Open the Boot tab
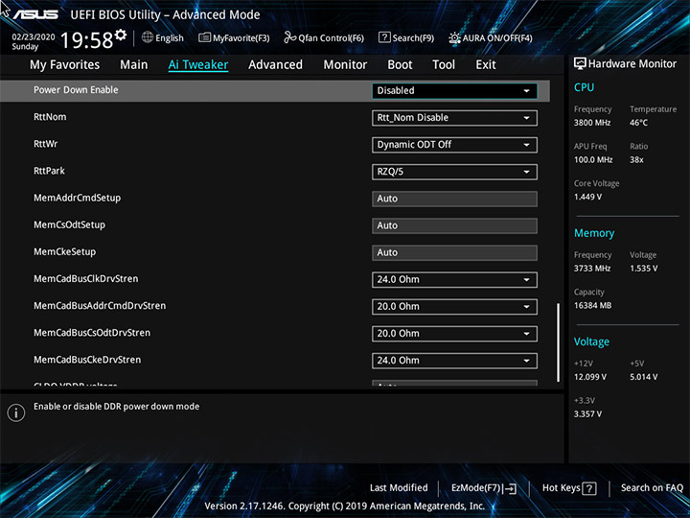The height and width of the screenshot is (518, 690). (x=400, y=65)
